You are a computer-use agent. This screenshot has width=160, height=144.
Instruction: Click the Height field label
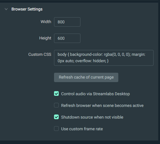pyautogui.click(x=45, y=38)
